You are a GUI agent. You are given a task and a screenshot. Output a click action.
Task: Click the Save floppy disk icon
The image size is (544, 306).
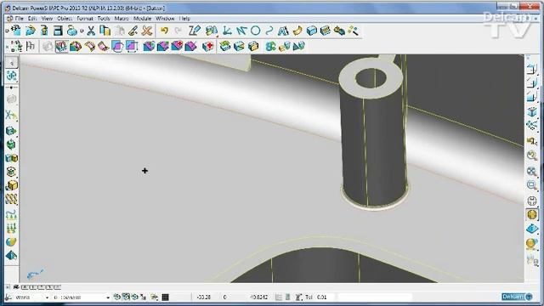point(58,31)
